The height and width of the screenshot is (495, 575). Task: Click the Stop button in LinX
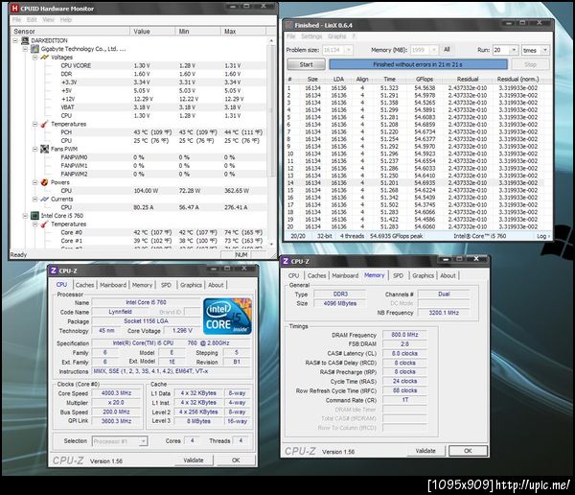(530, 64)
